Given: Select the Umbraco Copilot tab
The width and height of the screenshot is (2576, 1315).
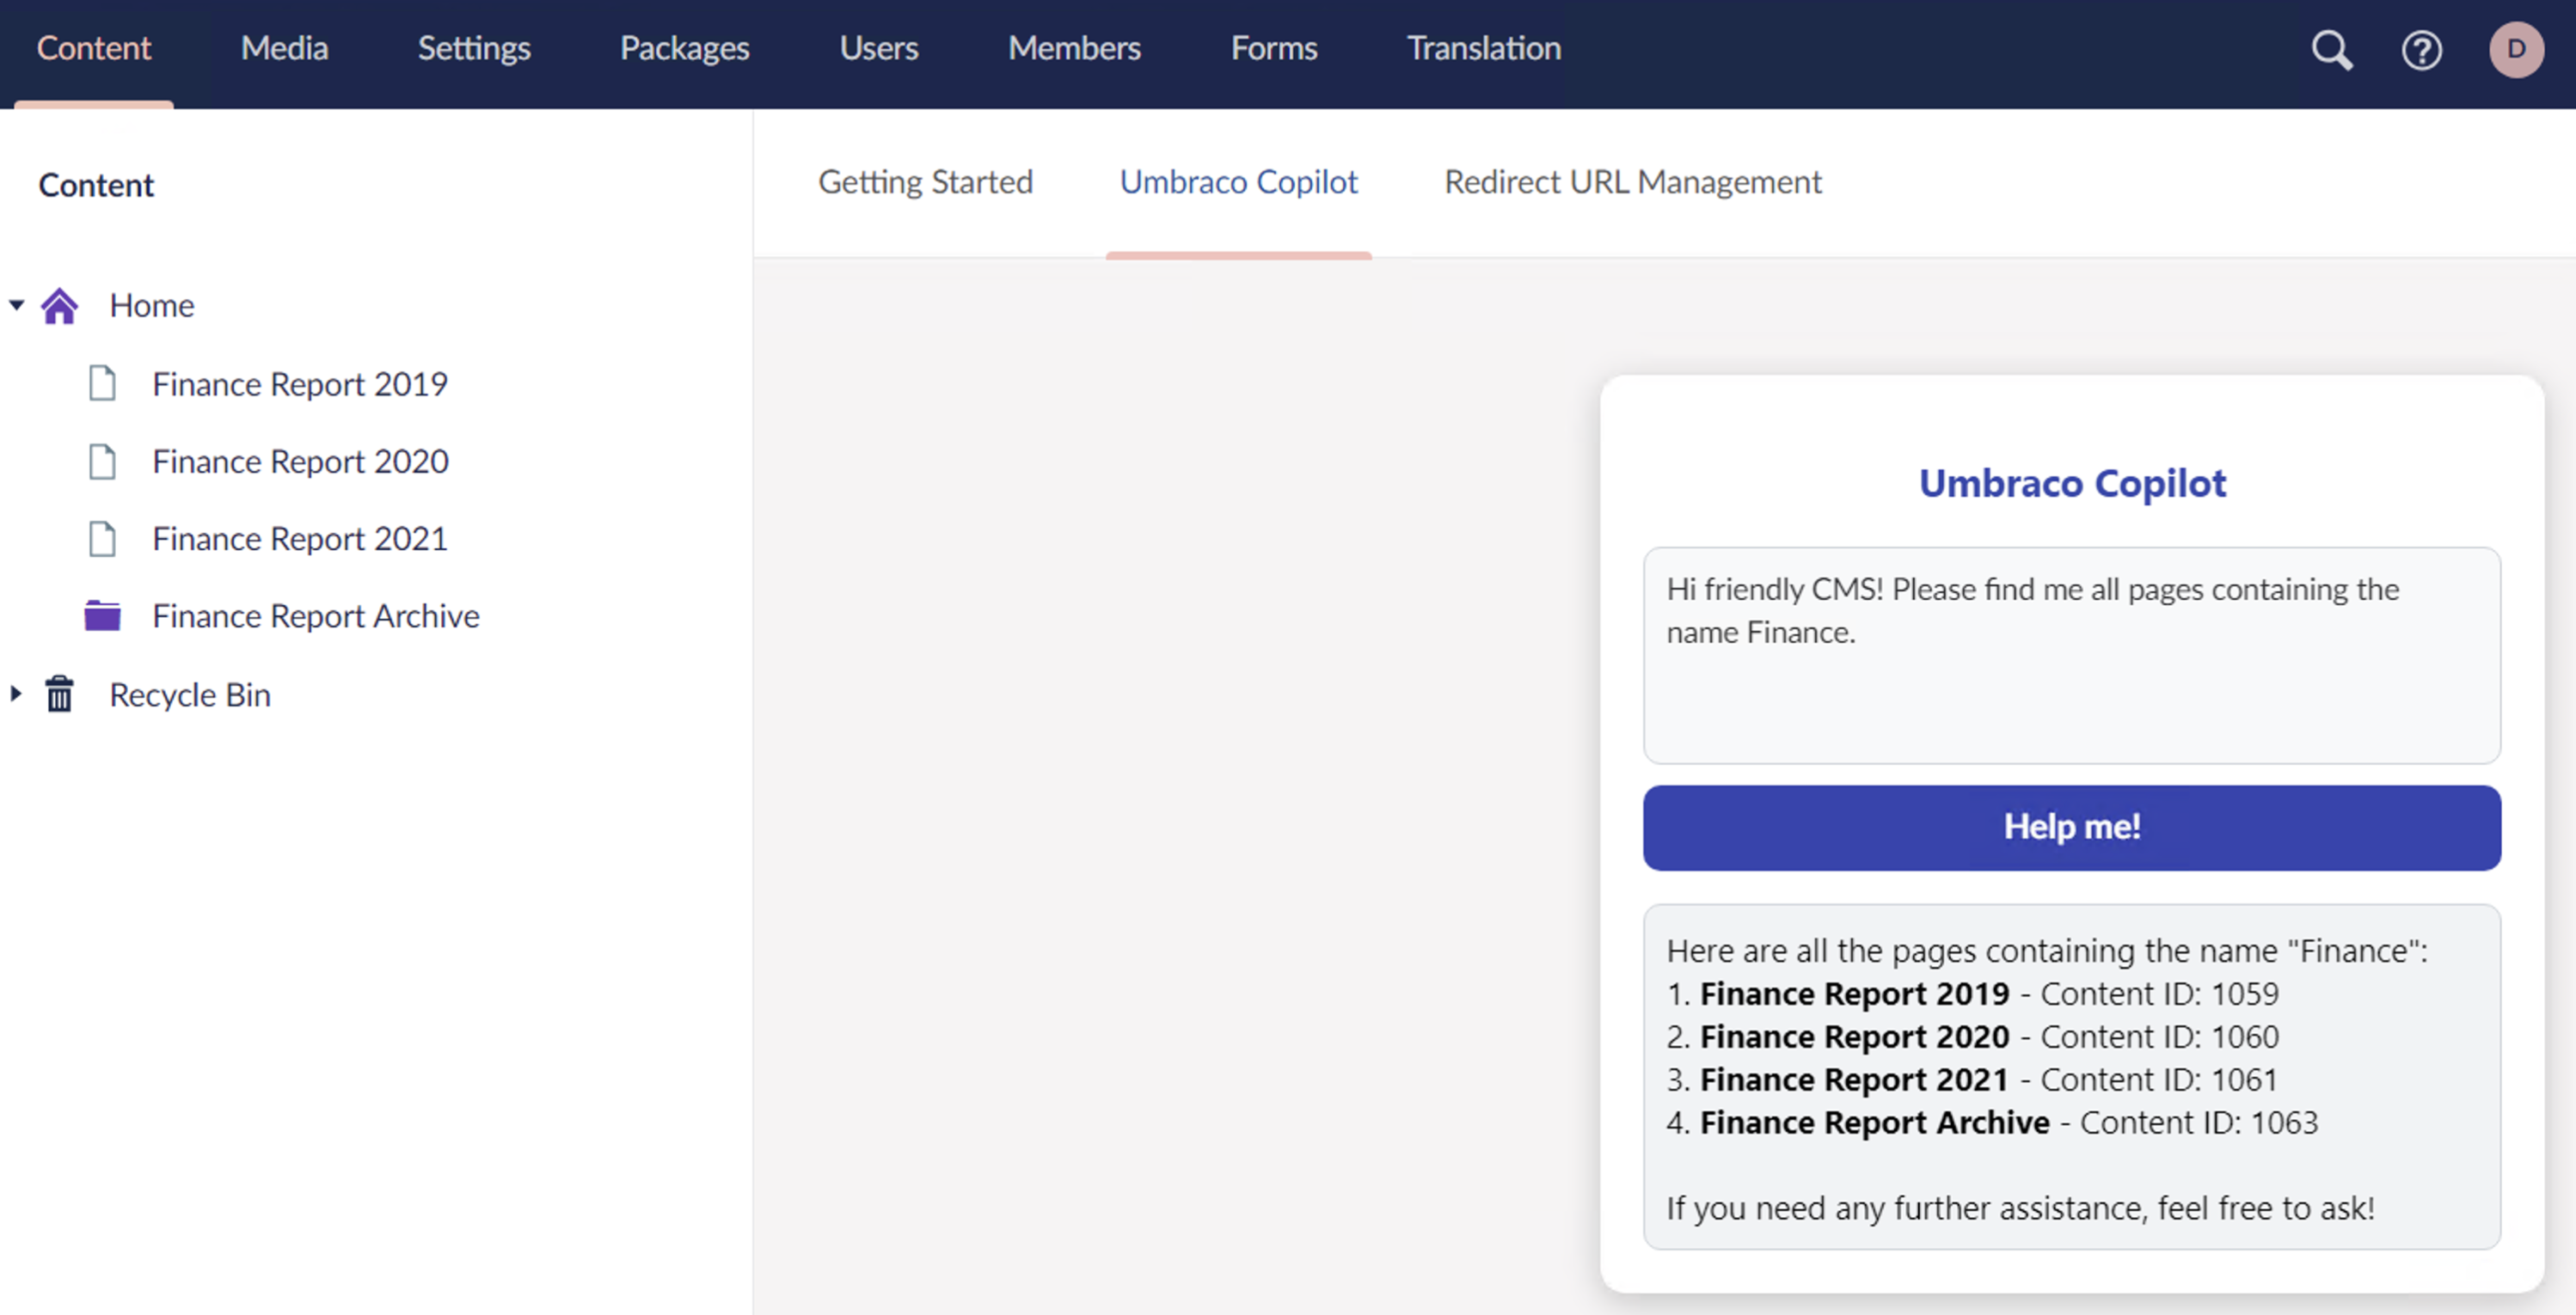Looking at the screenshot, I should coord(1238,182).
